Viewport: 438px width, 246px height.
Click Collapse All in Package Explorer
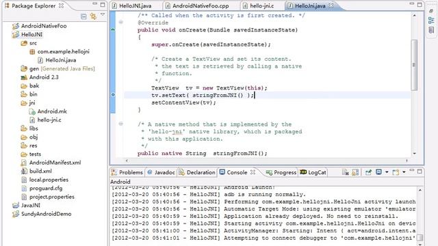tap(83, 16)
